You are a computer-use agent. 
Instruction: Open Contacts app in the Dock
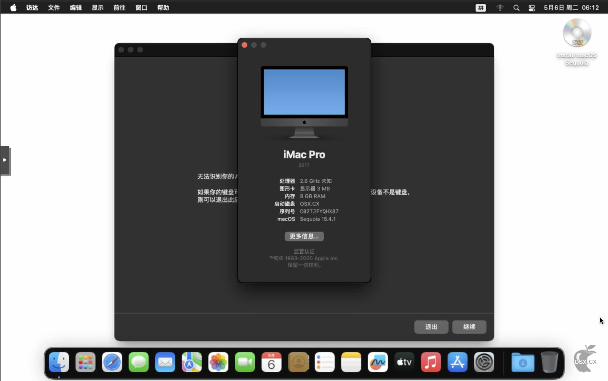(298, 362)
